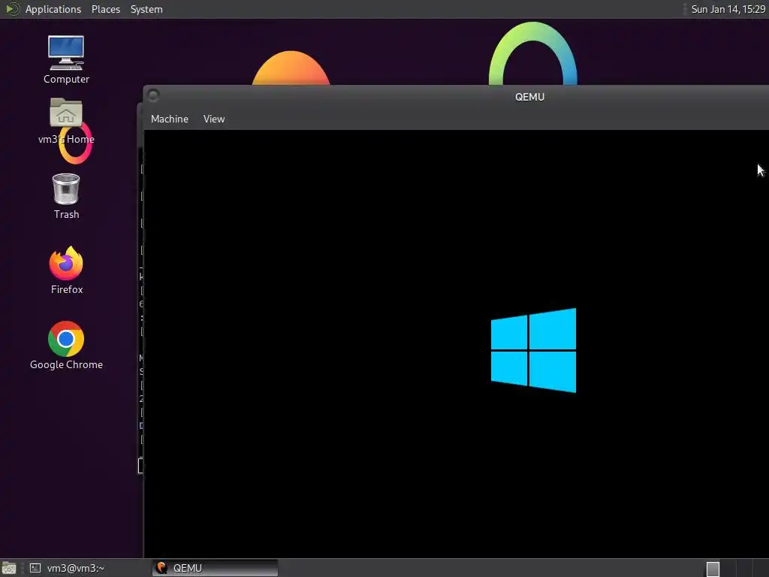Screen dimensions: 769x577
Task: Open the Places menu
Action: pos(105,9)
